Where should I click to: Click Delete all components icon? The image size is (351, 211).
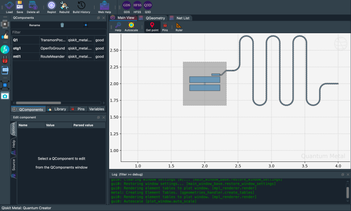coord(33,7)
